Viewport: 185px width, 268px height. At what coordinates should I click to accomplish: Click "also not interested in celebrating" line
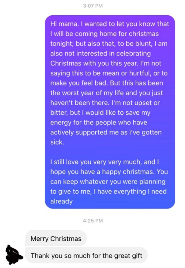click(100, 54)
